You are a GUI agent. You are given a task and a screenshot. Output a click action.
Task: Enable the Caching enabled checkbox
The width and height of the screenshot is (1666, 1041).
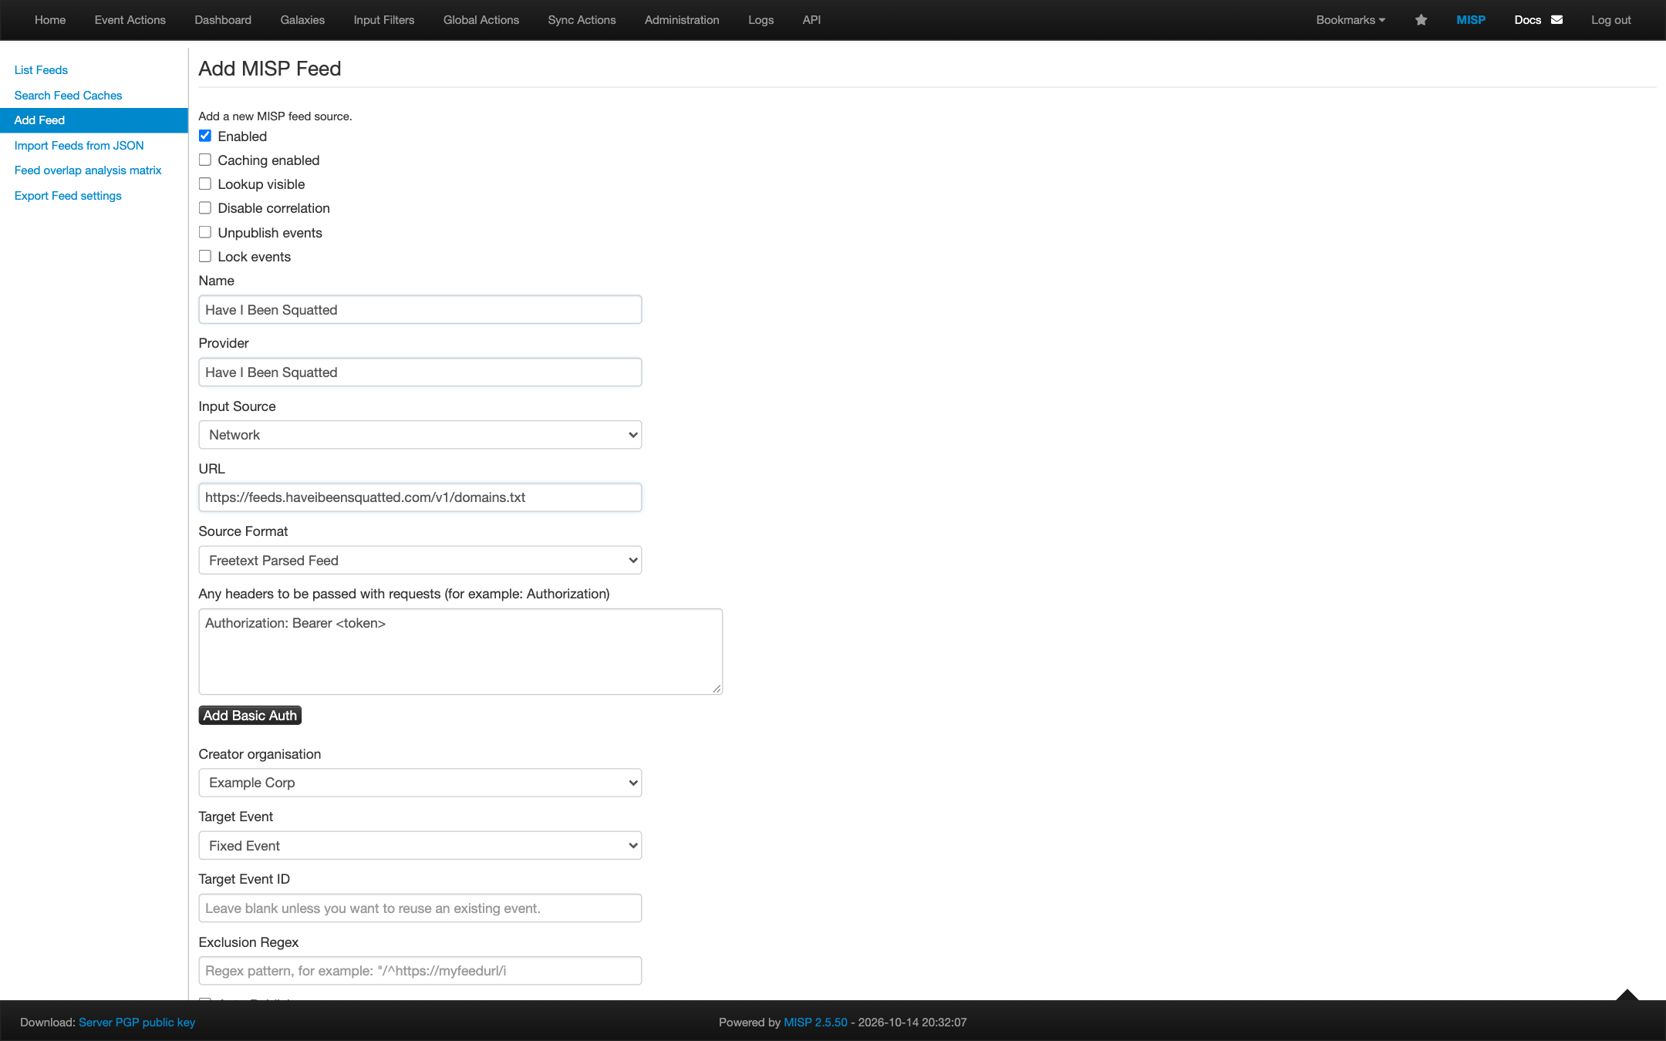205,160
